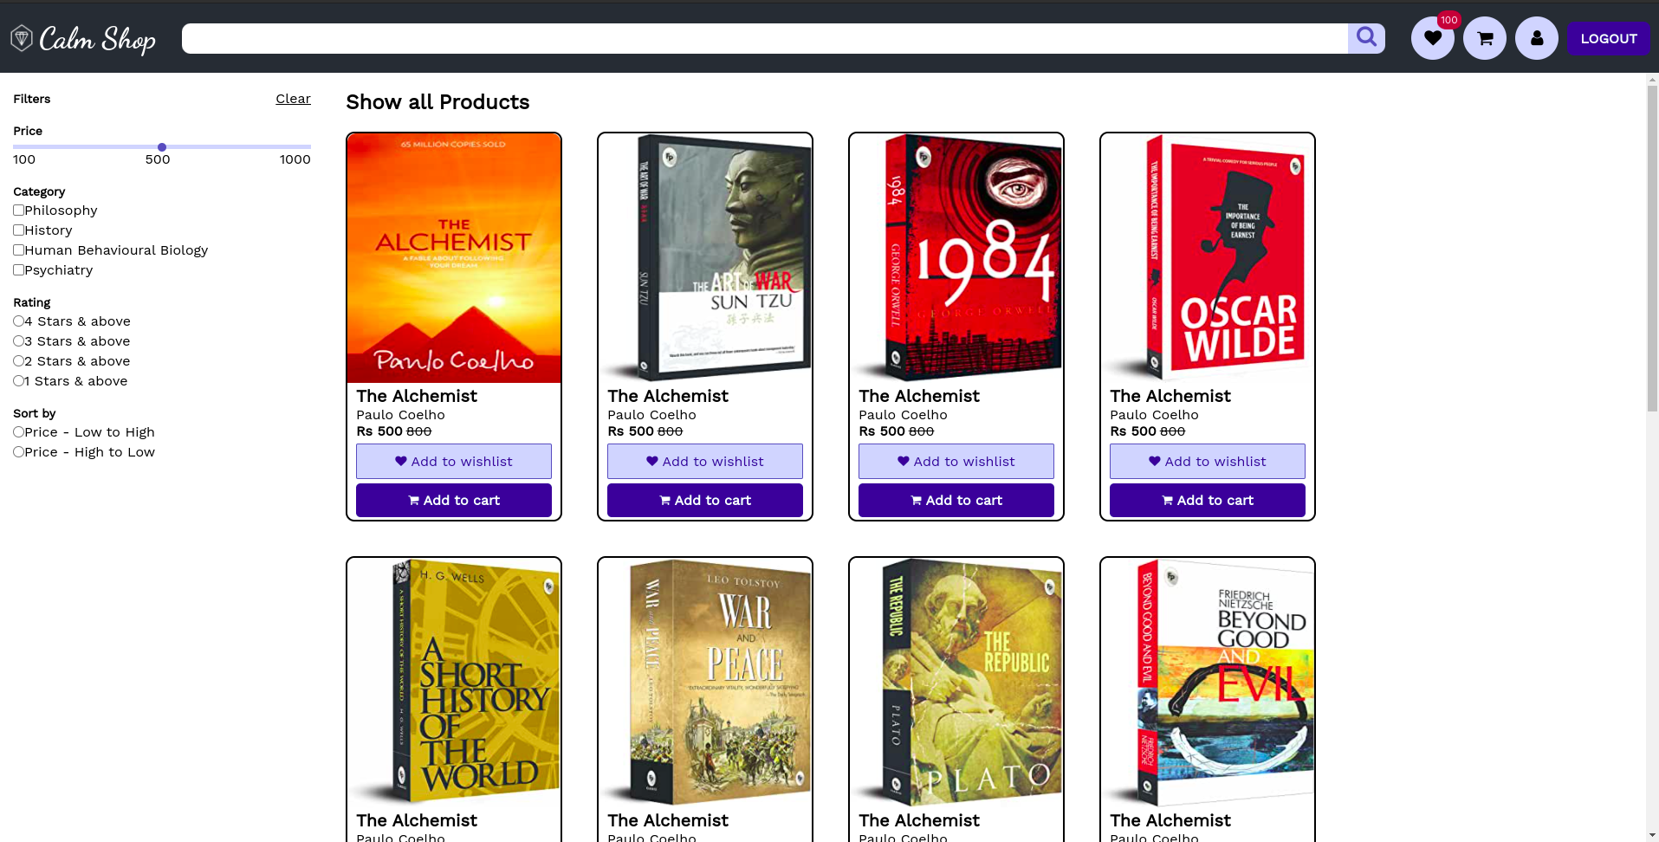Open the wishlist heart icon in header
1659x842 pixels.
[1433, 38]
